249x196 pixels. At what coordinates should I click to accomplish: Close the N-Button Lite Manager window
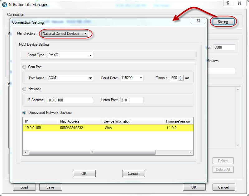point(239,3)
